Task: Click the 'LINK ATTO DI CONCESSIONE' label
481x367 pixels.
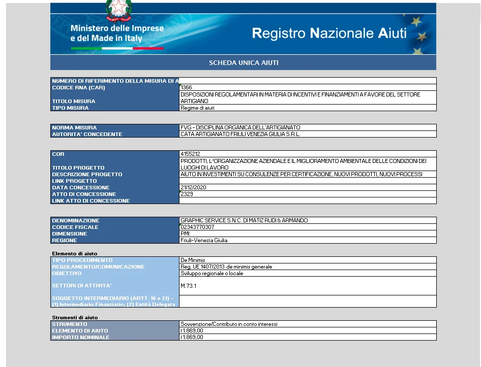Action: pyautogui.click(x=91, y=201)
